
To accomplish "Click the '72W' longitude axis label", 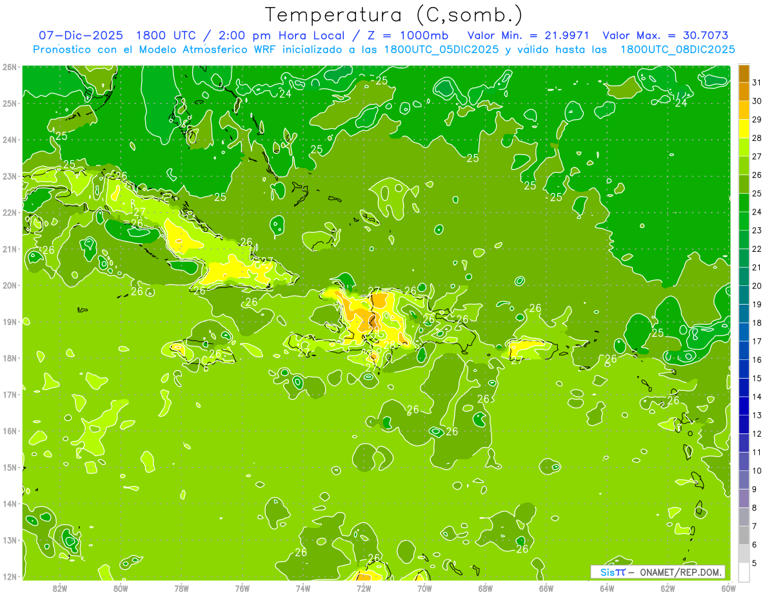I will pos(363,589).
